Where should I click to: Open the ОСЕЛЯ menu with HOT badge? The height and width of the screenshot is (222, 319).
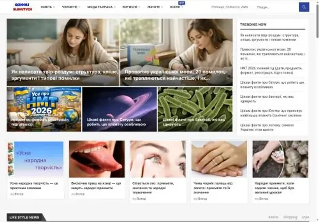176,7
